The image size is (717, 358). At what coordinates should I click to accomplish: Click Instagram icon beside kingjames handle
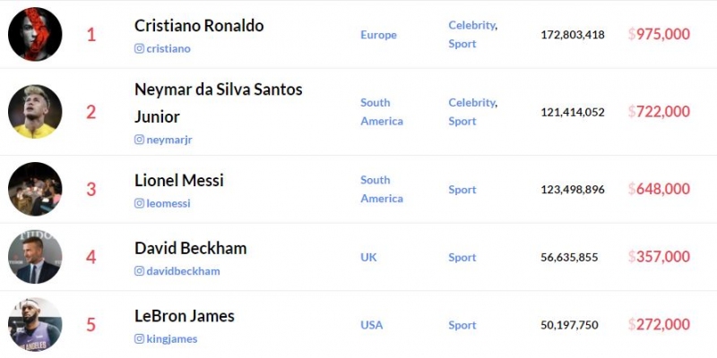click(139, 339)
